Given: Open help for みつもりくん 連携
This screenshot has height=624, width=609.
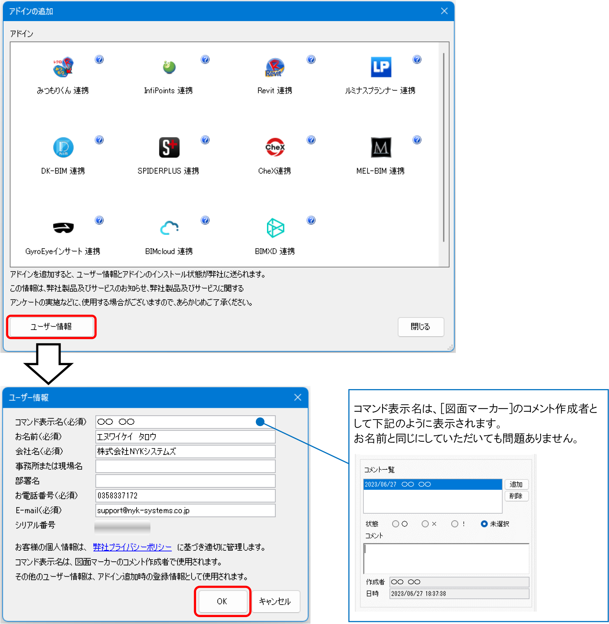Looking at the screenshot, I should click(x=99, y=59).
